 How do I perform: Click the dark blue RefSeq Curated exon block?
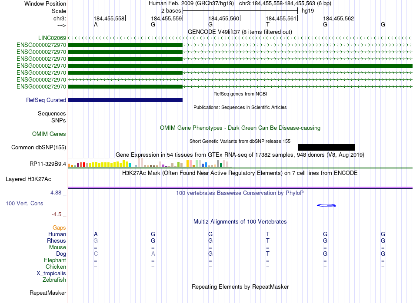[x=125, y=100]
